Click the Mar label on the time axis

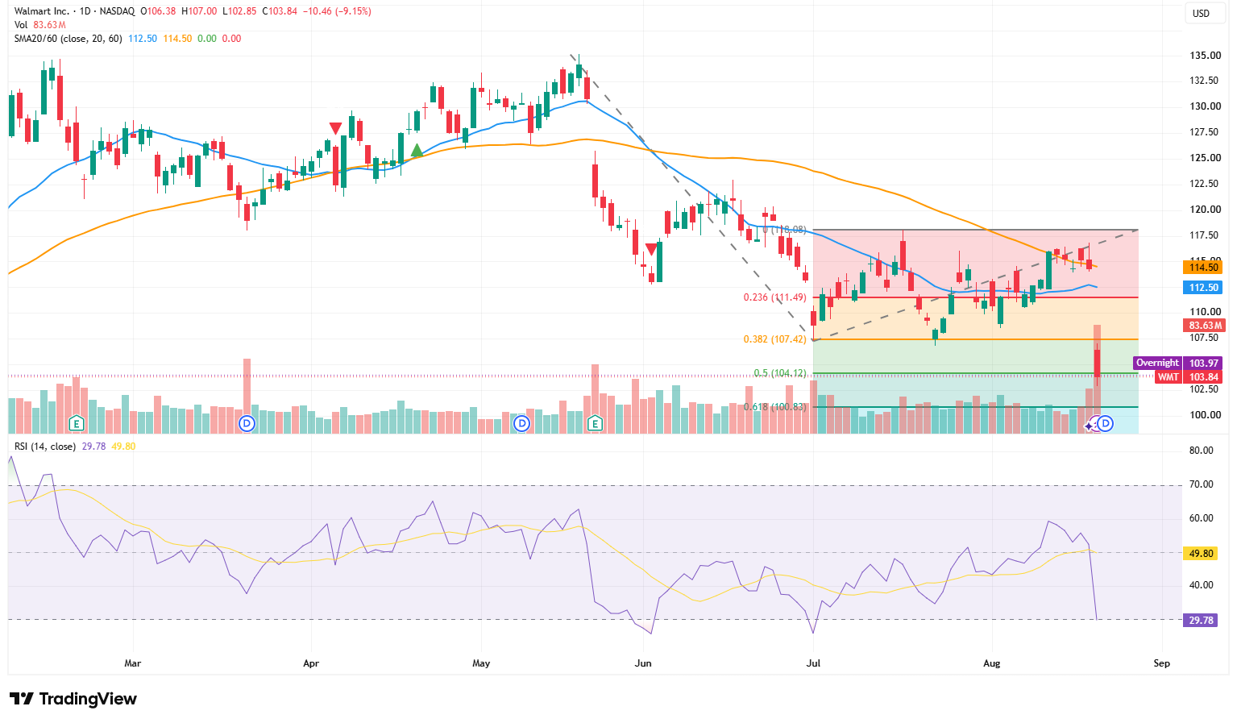pyautogui.click(x=133, y=663)
